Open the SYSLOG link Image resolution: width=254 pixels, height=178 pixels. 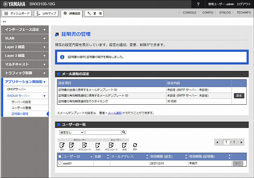pyautogui.click(x=225, y=12)
